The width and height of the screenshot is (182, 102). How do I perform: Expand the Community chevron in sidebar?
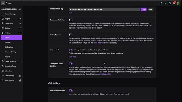(20, 24)
